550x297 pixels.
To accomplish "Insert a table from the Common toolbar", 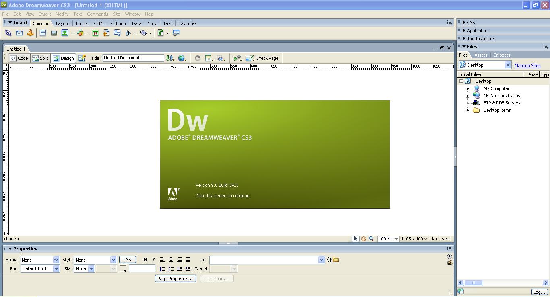I will 43,33.
